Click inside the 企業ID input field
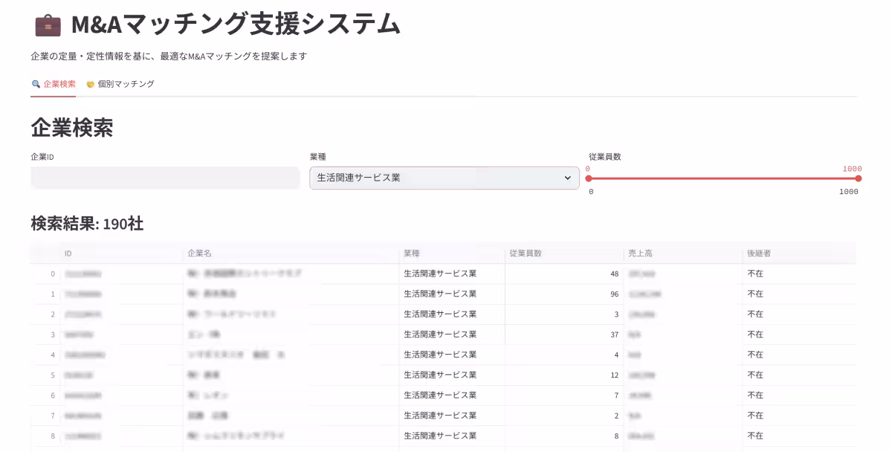Image resolution: width=892 pixels, height=452 pixels. coord(165,178)
